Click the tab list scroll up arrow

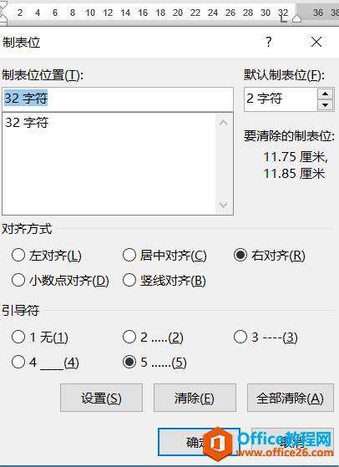pos(223,123)
